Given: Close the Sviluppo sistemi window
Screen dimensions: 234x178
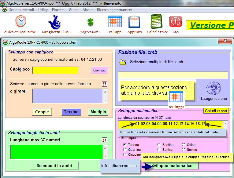Looking at the screenshot, I should pos(225,41).
